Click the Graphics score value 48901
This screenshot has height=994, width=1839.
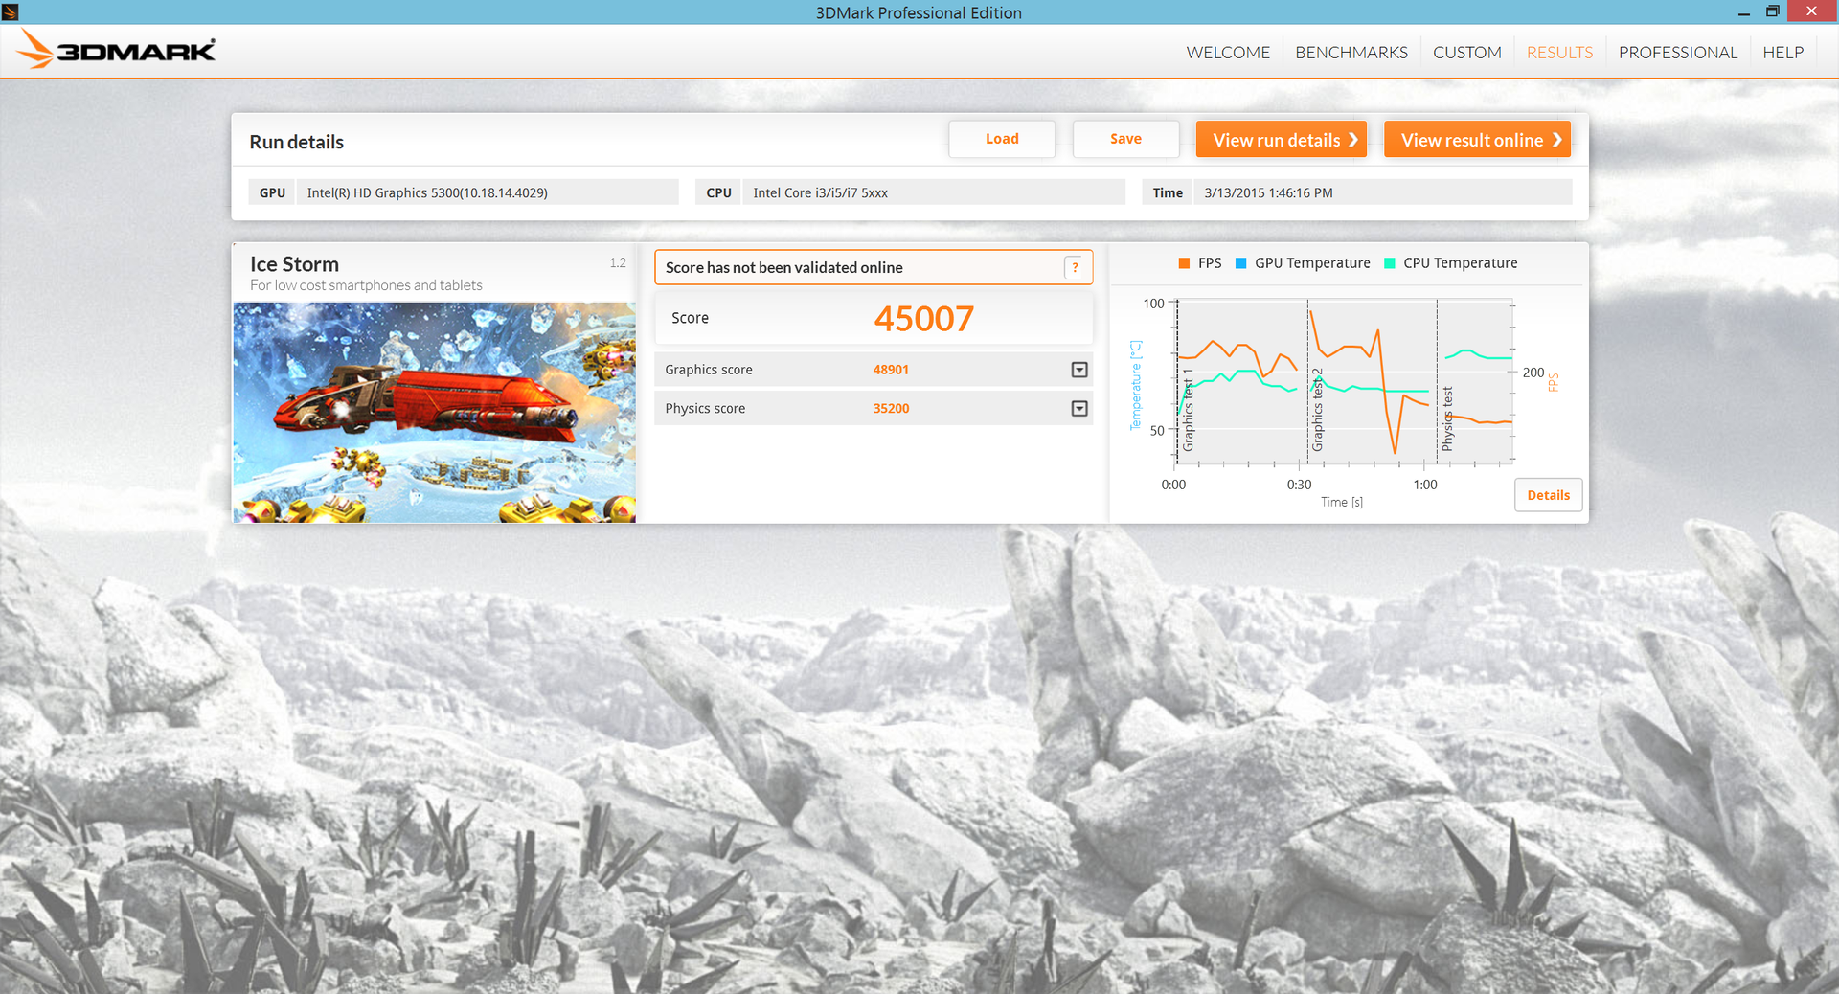pos(891,370)
